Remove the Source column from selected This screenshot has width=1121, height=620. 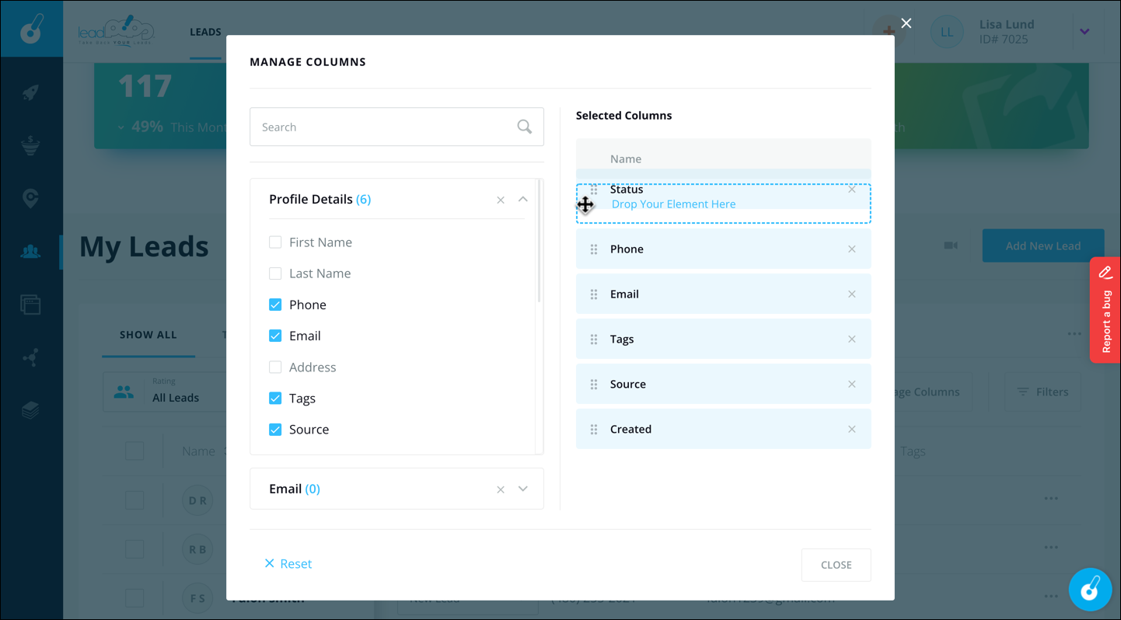tap(852, 385)
